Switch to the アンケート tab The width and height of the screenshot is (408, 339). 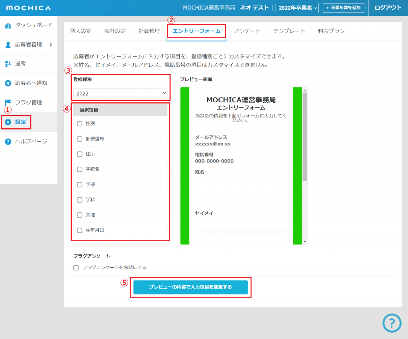(x=247, y=31)
